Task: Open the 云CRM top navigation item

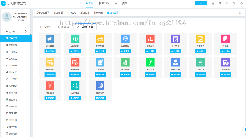Action: point(104,4)
